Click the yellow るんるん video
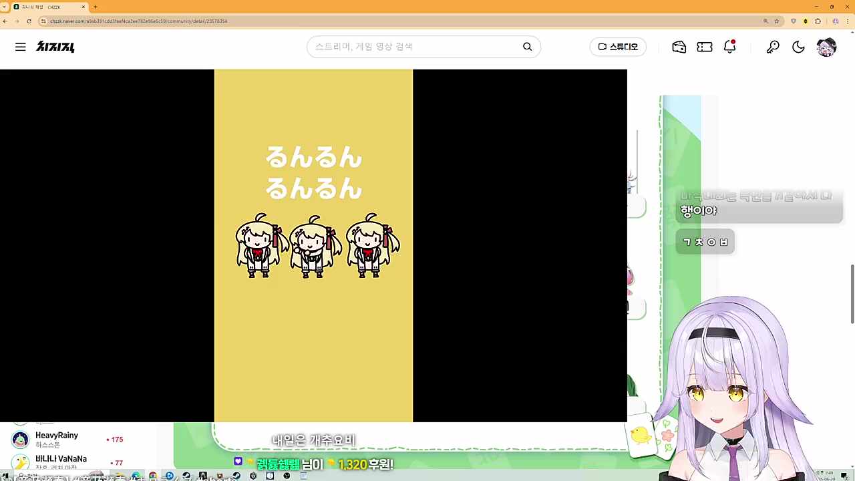The image size is (855, 481). 313,246
